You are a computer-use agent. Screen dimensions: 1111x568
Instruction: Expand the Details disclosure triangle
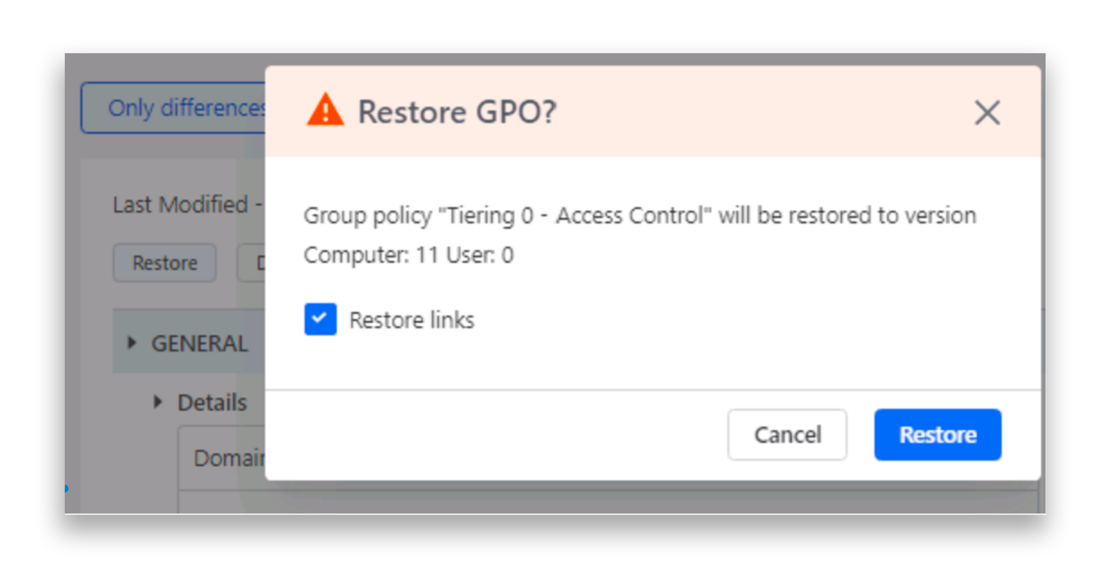pyautogui.click(x=158, y=402)
